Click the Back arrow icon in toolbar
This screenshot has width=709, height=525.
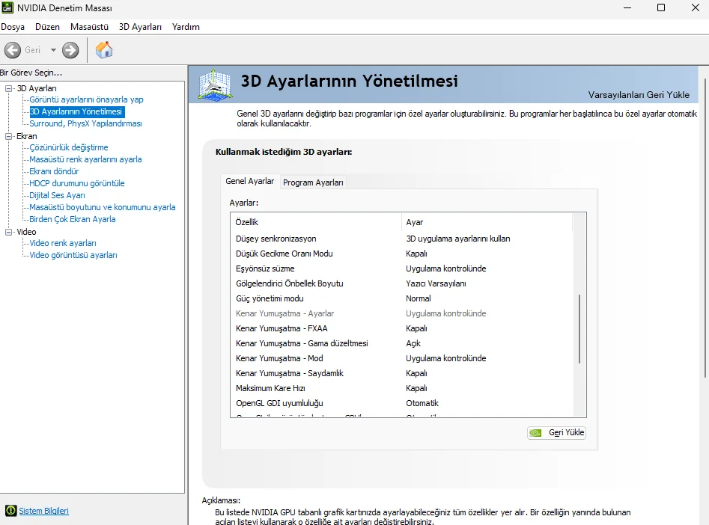tap(13, 50)
